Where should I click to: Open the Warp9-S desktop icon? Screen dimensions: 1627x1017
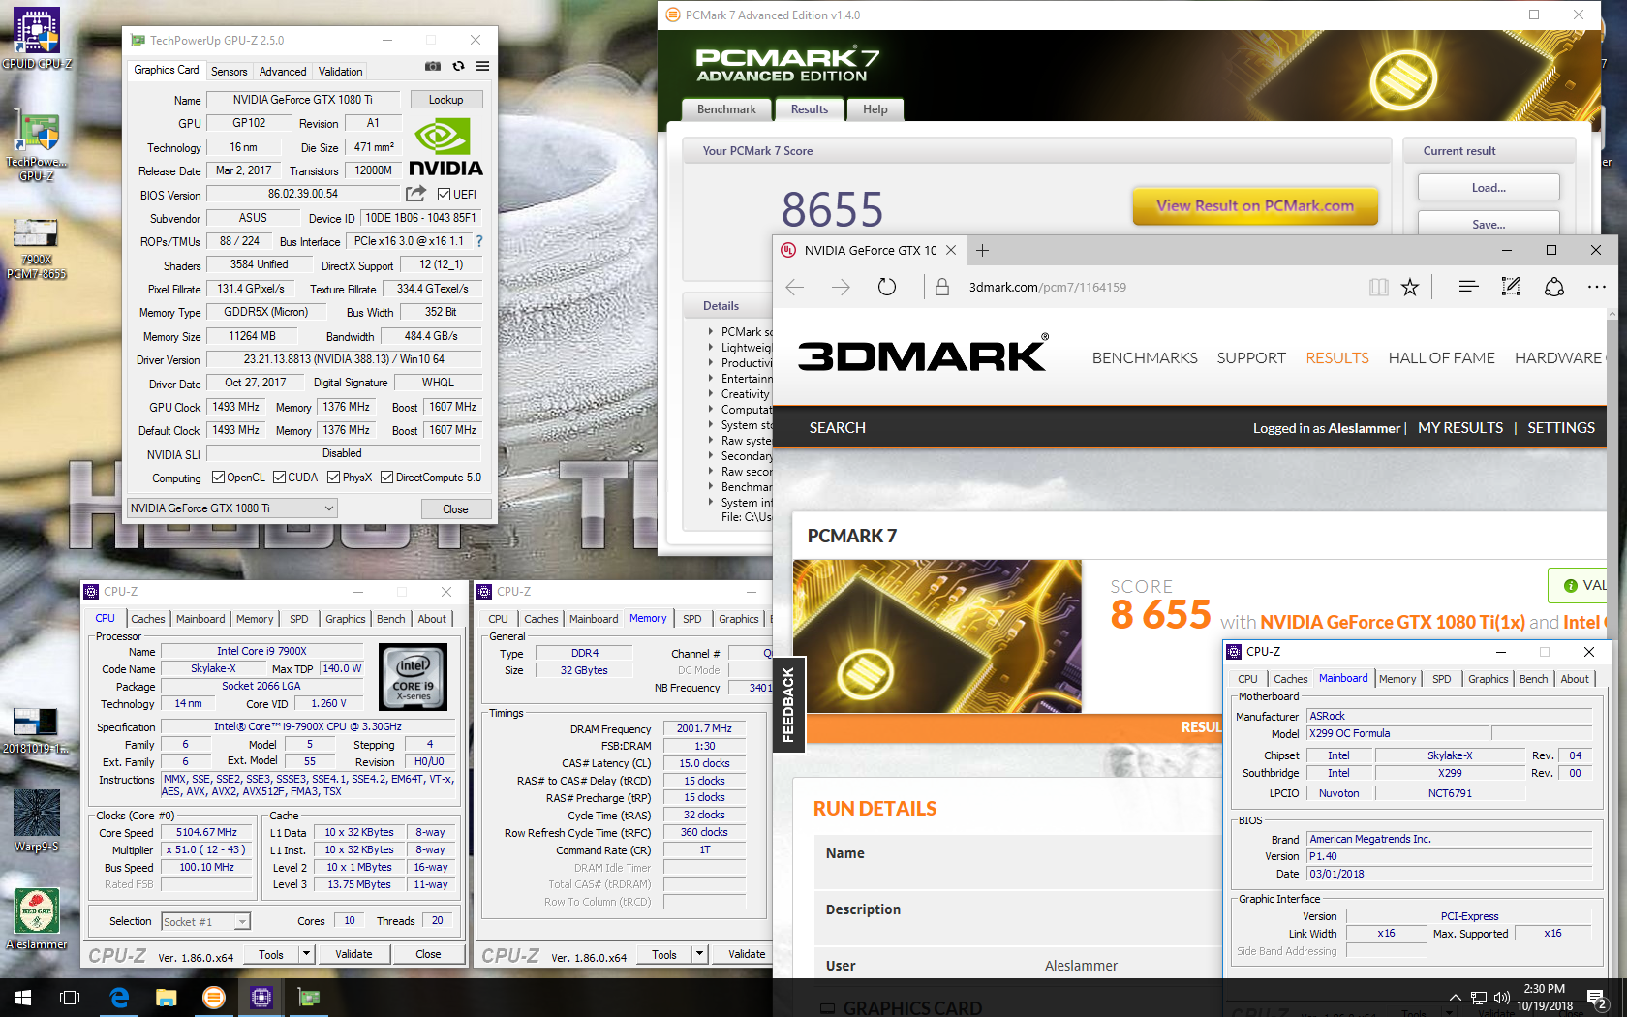[37, 821]
